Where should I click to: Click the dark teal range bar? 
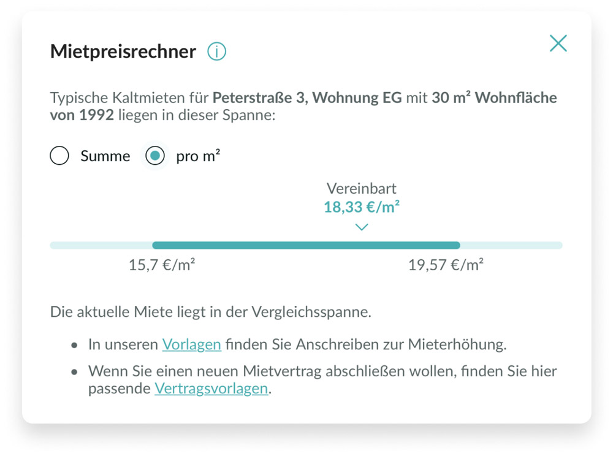click(x=306, y=246)
